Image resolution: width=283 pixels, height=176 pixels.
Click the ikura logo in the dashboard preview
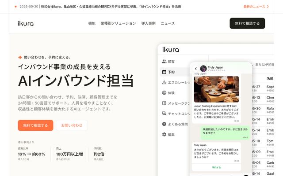(x=171, y=50)
